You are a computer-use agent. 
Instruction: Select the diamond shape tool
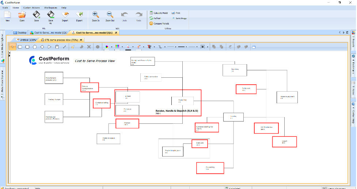click(42, 47)
